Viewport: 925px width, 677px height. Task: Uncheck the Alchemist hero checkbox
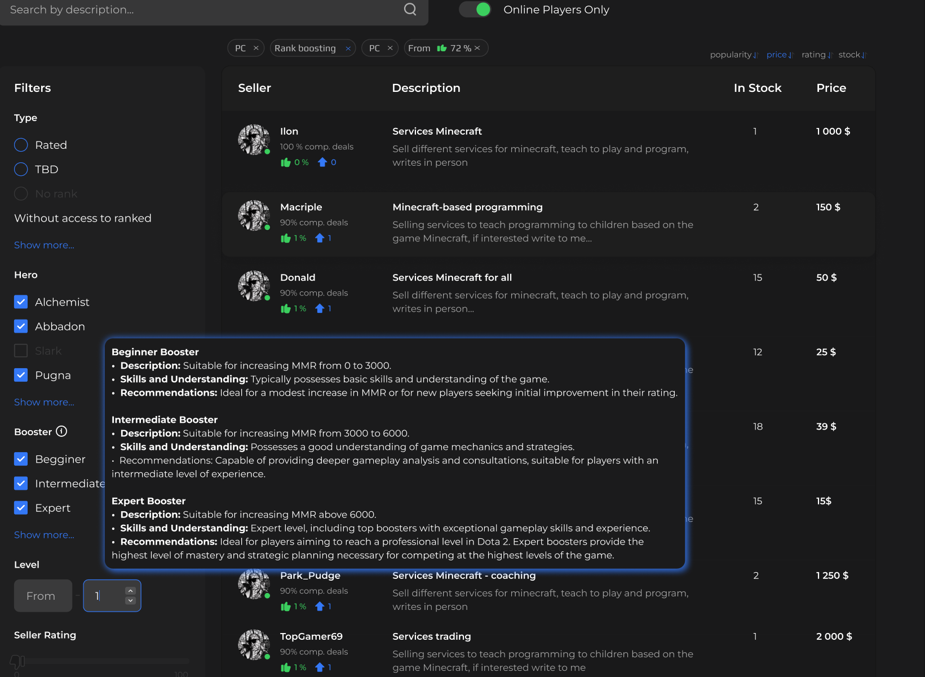(21, 302)
